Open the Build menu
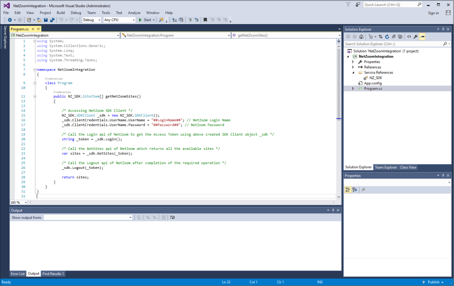Image resolution: width=454 pixels, height=286 pixels. coord(61,13)
